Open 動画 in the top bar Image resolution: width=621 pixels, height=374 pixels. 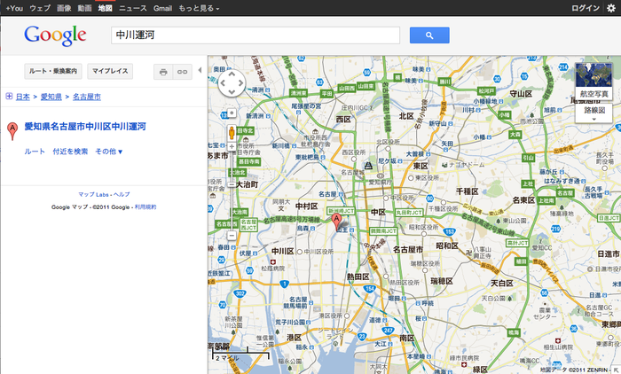pos(84,8)
